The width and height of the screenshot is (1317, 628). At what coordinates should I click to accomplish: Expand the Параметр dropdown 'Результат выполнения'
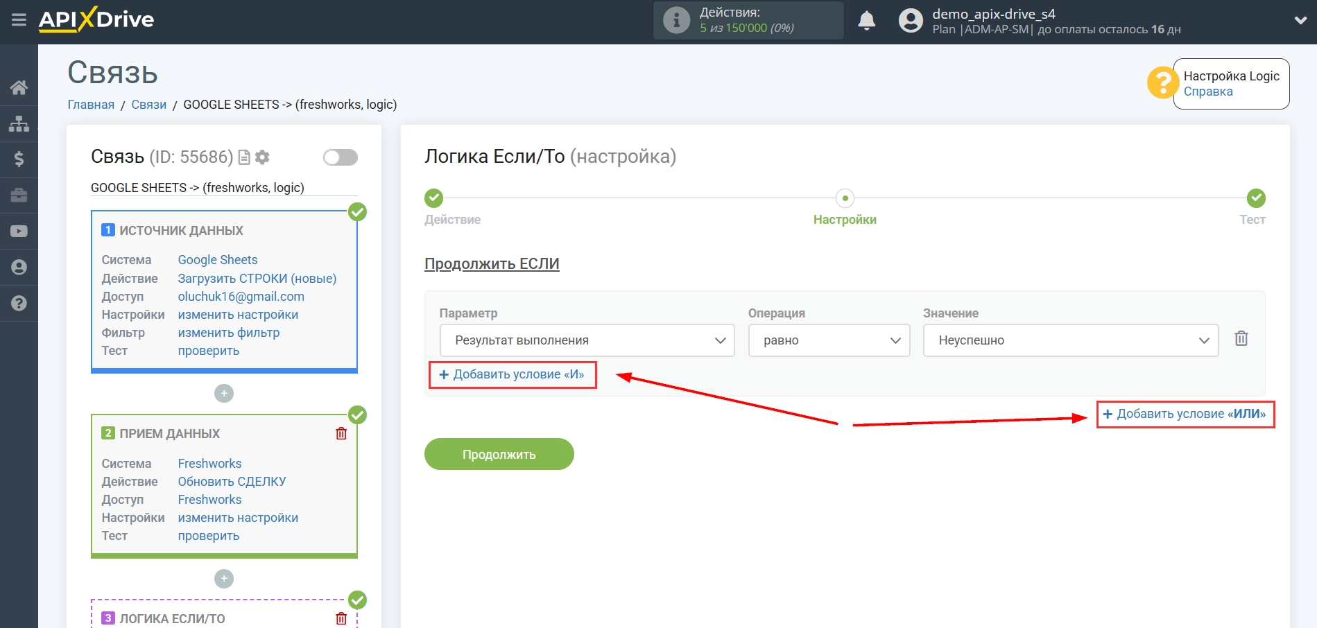tap(587, 340)
